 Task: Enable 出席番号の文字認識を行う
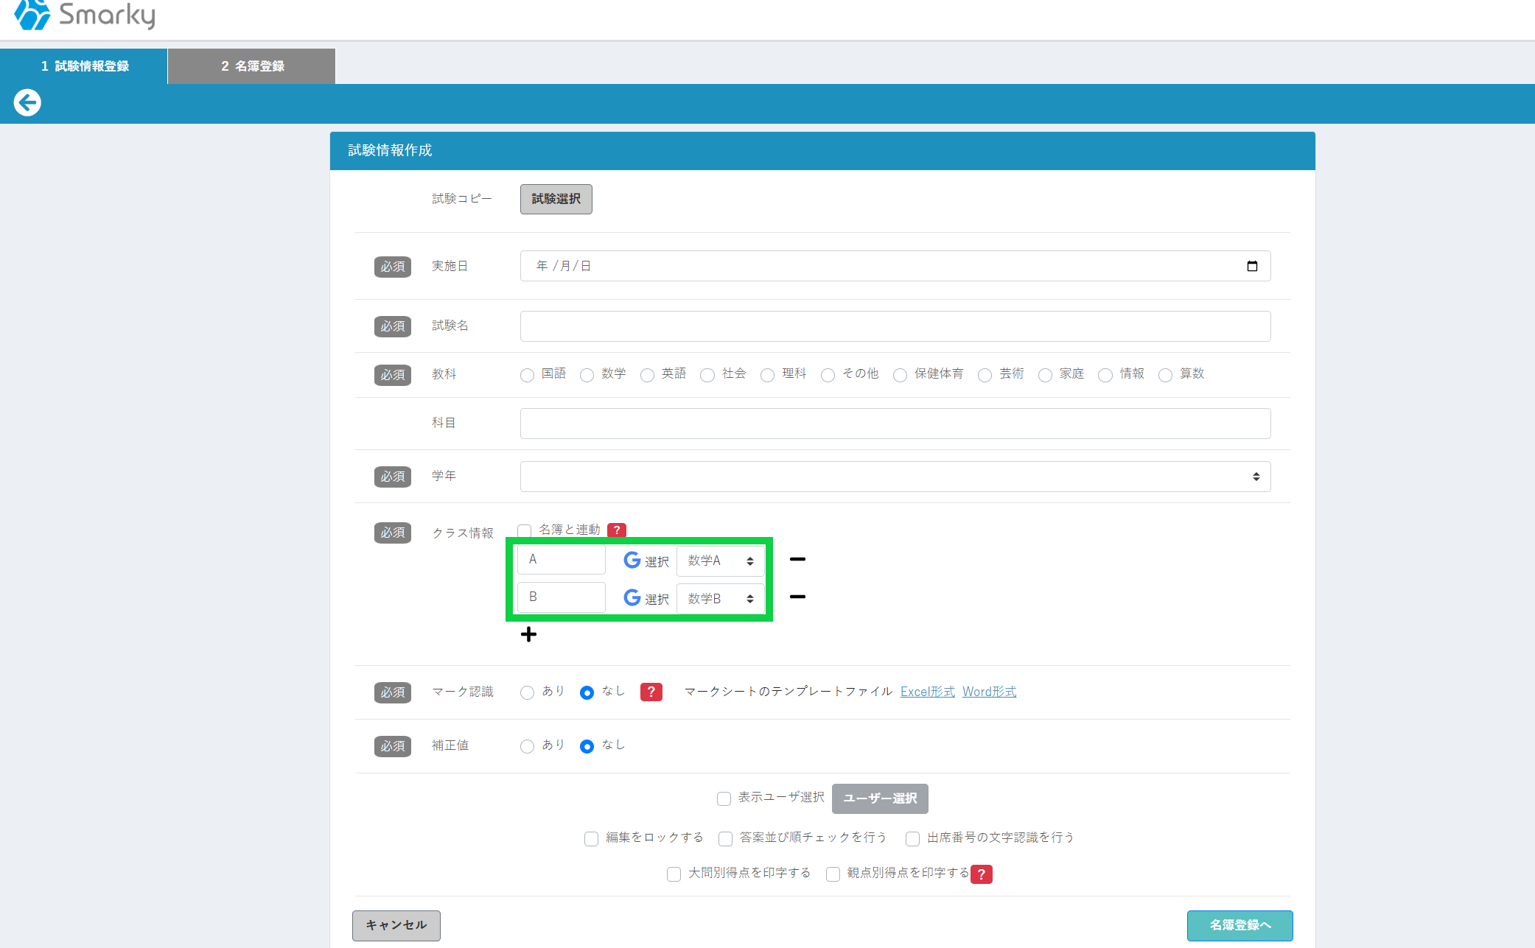912,838
